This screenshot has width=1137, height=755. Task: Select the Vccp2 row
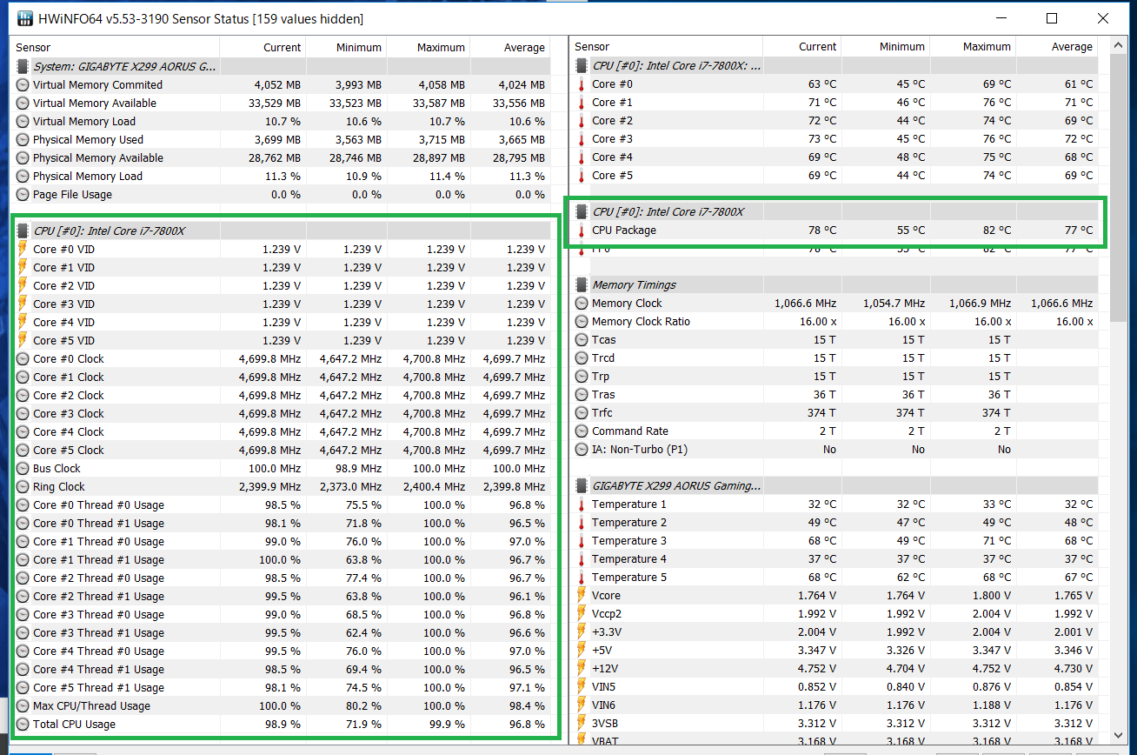point(834,613)
